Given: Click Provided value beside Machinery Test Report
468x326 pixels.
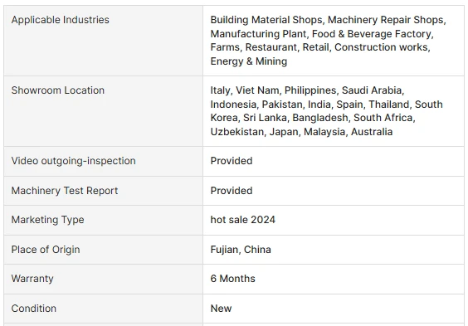Looking at the screenshot, I should pyautogui.click(x=232, y=191).
